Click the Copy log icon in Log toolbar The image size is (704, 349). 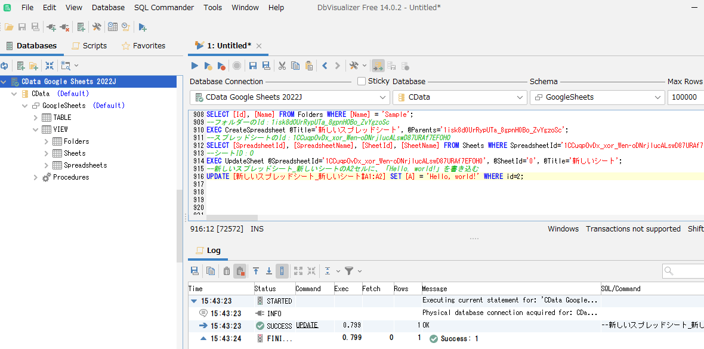(x=210, y=270)
